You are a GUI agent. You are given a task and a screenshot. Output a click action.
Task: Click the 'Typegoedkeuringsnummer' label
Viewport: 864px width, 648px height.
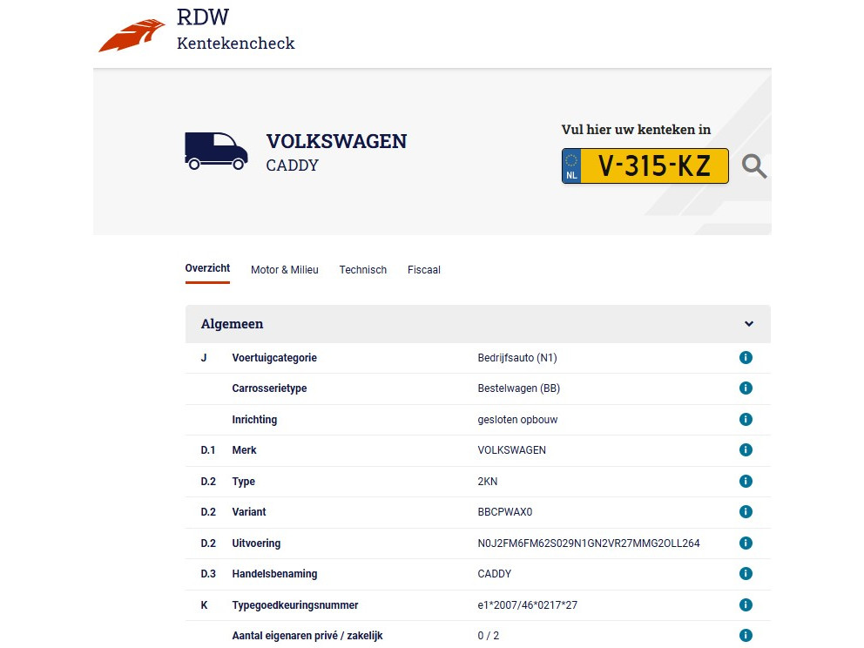(x=294, y=605)
